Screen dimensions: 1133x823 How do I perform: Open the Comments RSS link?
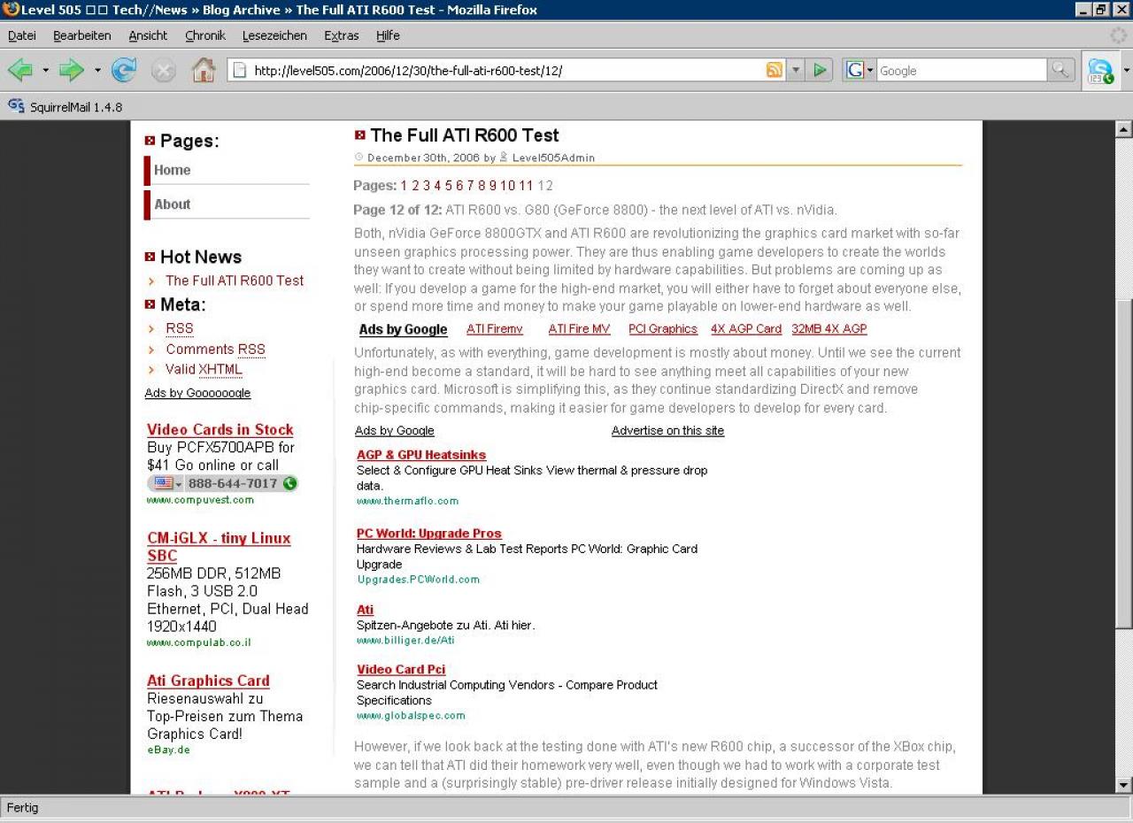point(215,349)
